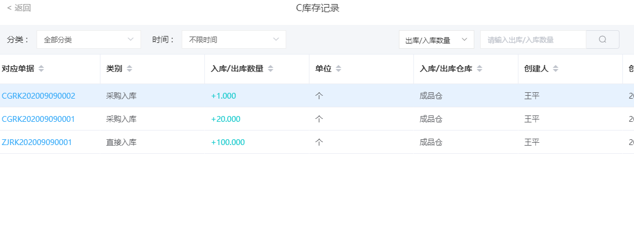Open the 全部分类 category dropdown

[x=89, y=39]
